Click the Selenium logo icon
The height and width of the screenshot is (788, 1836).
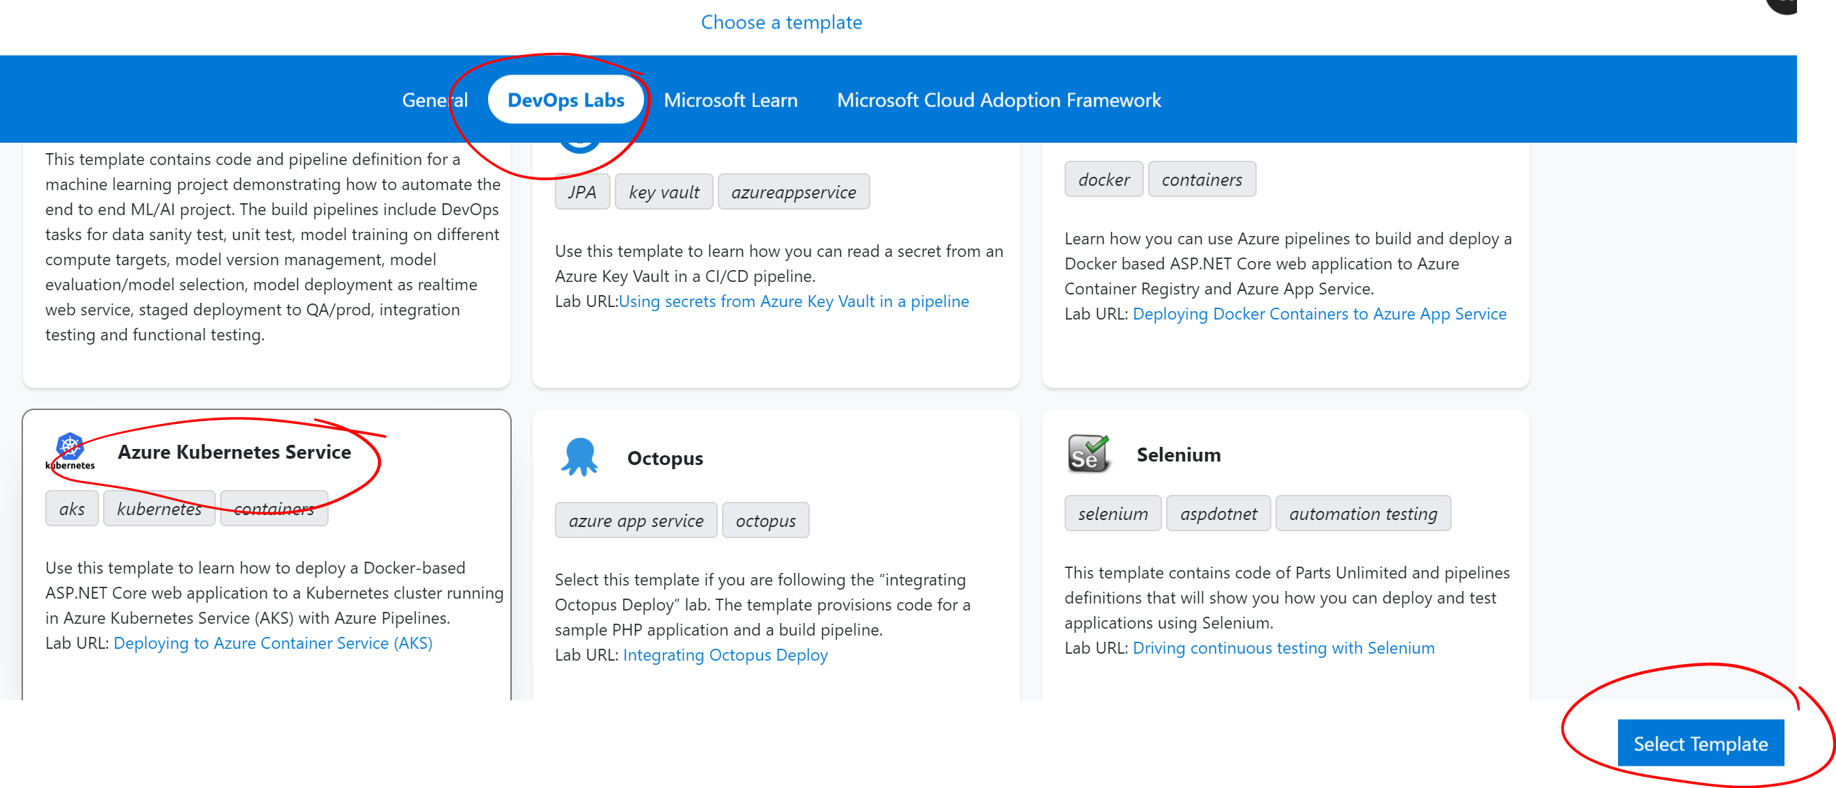1088,454
